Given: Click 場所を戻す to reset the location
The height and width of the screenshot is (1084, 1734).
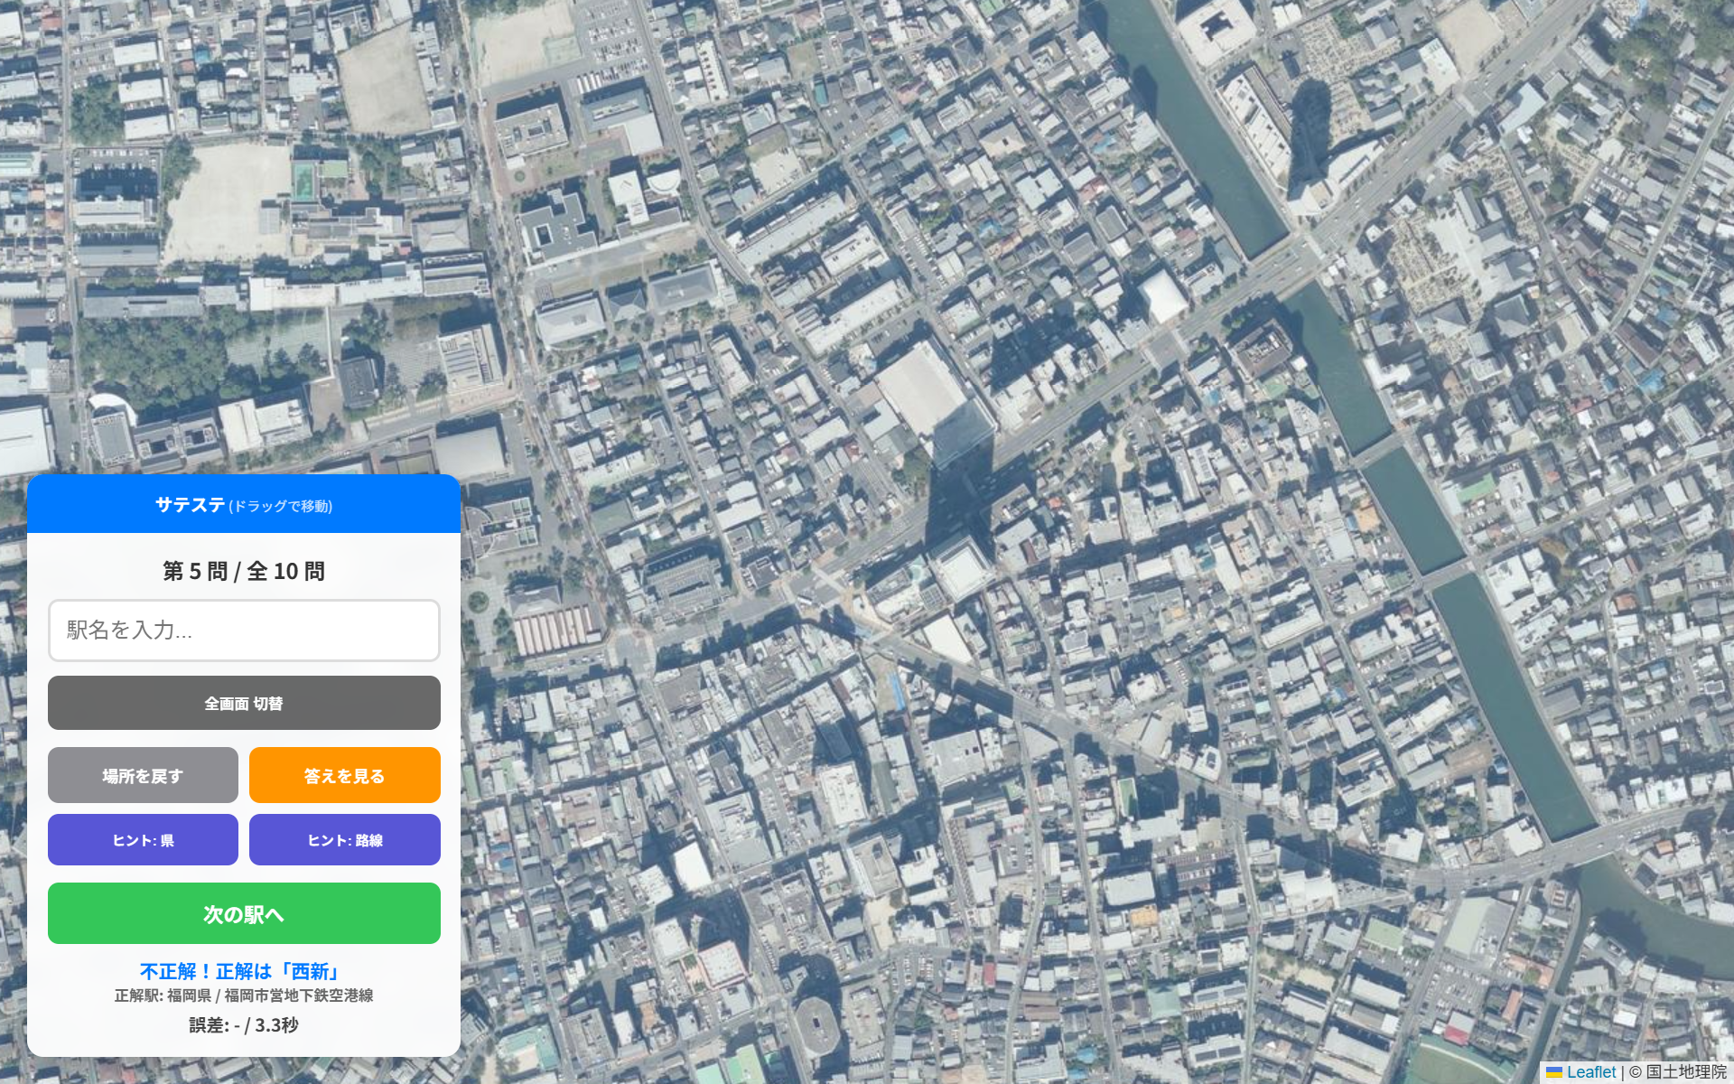Looking at the screenshot, I should coord(143,775).
